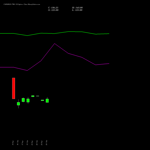
Task: Select the green candlestick above 18 Sep
Action: [x=28, y=100]
